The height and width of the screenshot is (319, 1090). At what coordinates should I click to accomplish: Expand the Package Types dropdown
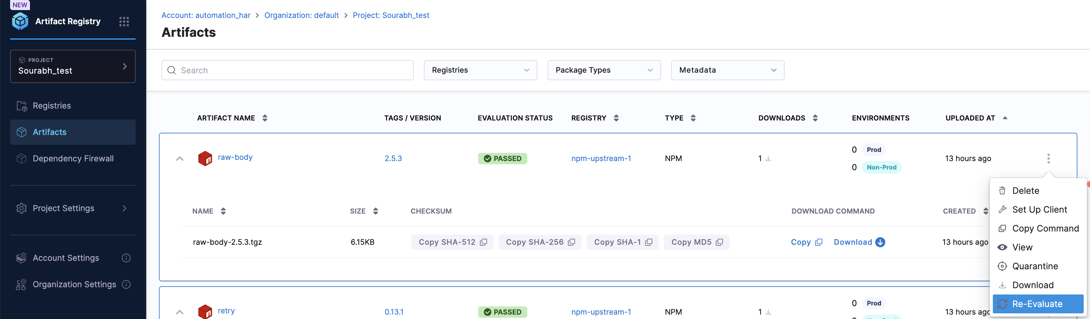tap(604, 70)
